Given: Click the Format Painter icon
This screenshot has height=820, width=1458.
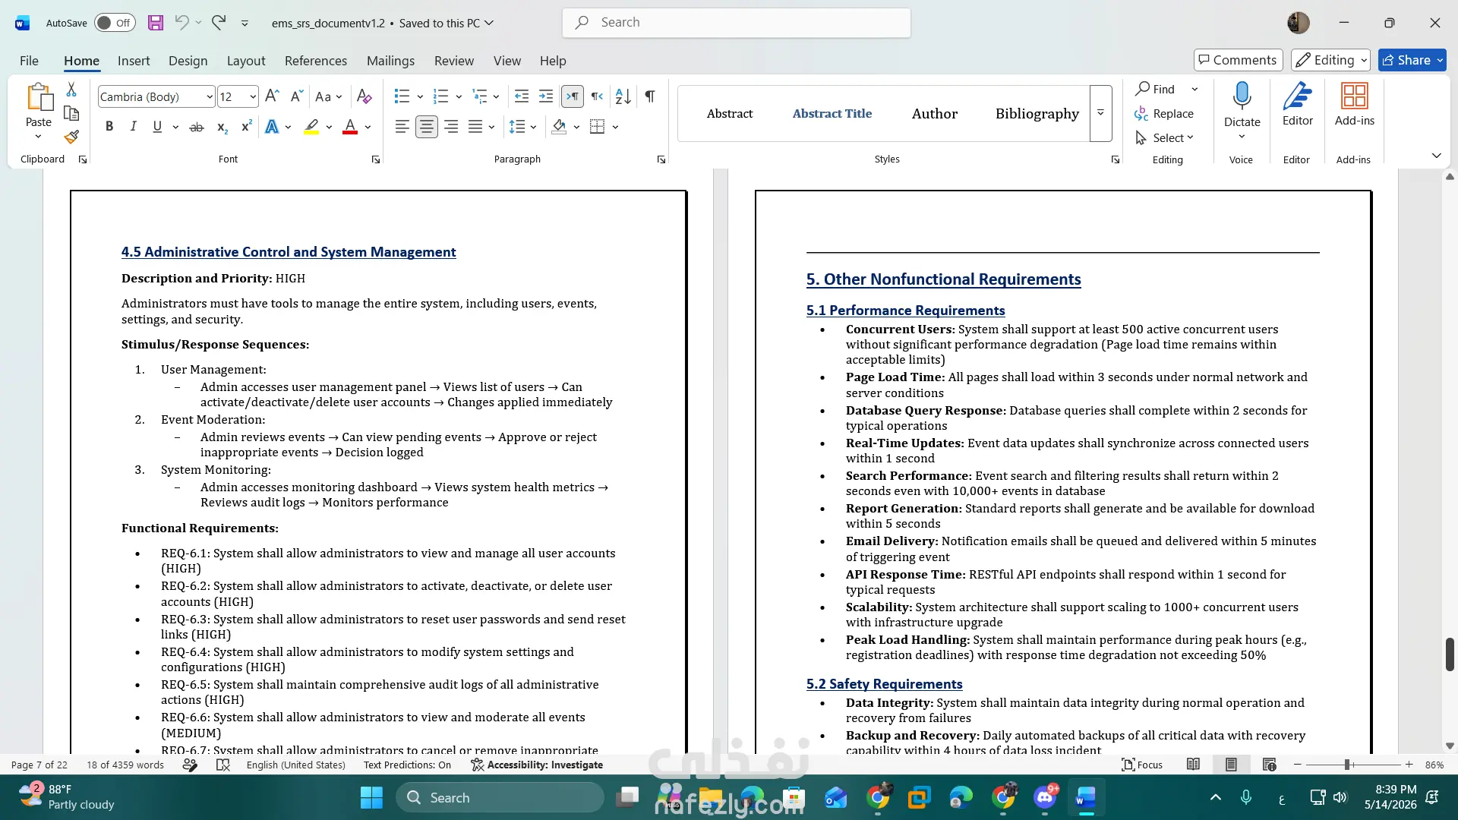Looking at the screenshot, I should pos(71,137).
